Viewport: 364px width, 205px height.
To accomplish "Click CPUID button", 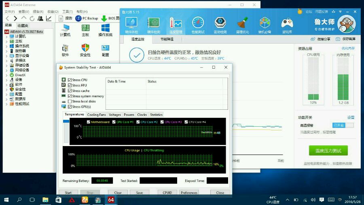I will pyautogui.click(x=167, y=192).
